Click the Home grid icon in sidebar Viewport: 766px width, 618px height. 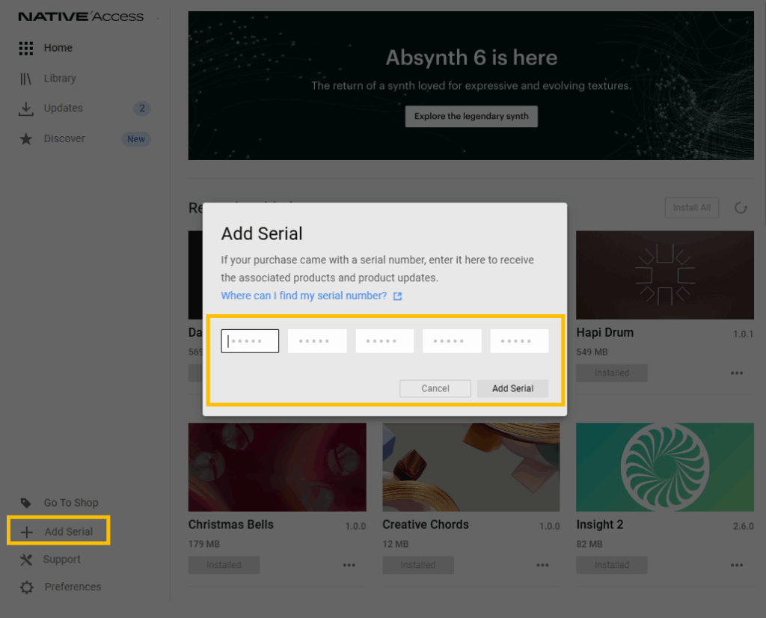[x=26, y=48]
